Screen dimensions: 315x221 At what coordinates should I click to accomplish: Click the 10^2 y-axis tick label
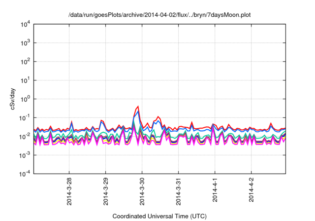coord(26,62)
